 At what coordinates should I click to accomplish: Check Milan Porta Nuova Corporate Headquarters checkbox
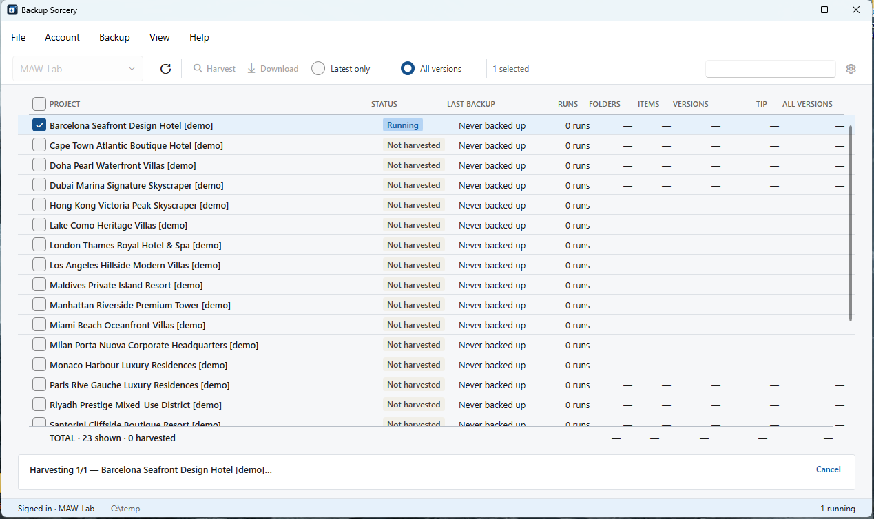[x=39, y=345]
